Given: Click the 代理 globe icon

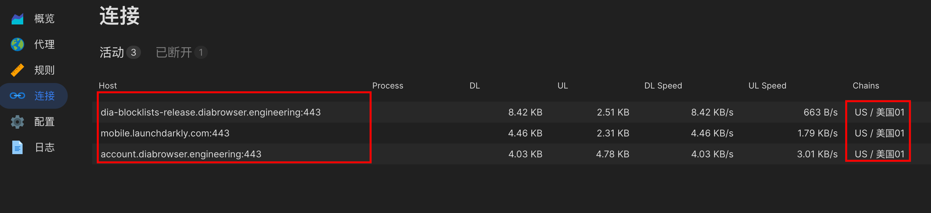Looking at the screenshot, I should 17,44.
